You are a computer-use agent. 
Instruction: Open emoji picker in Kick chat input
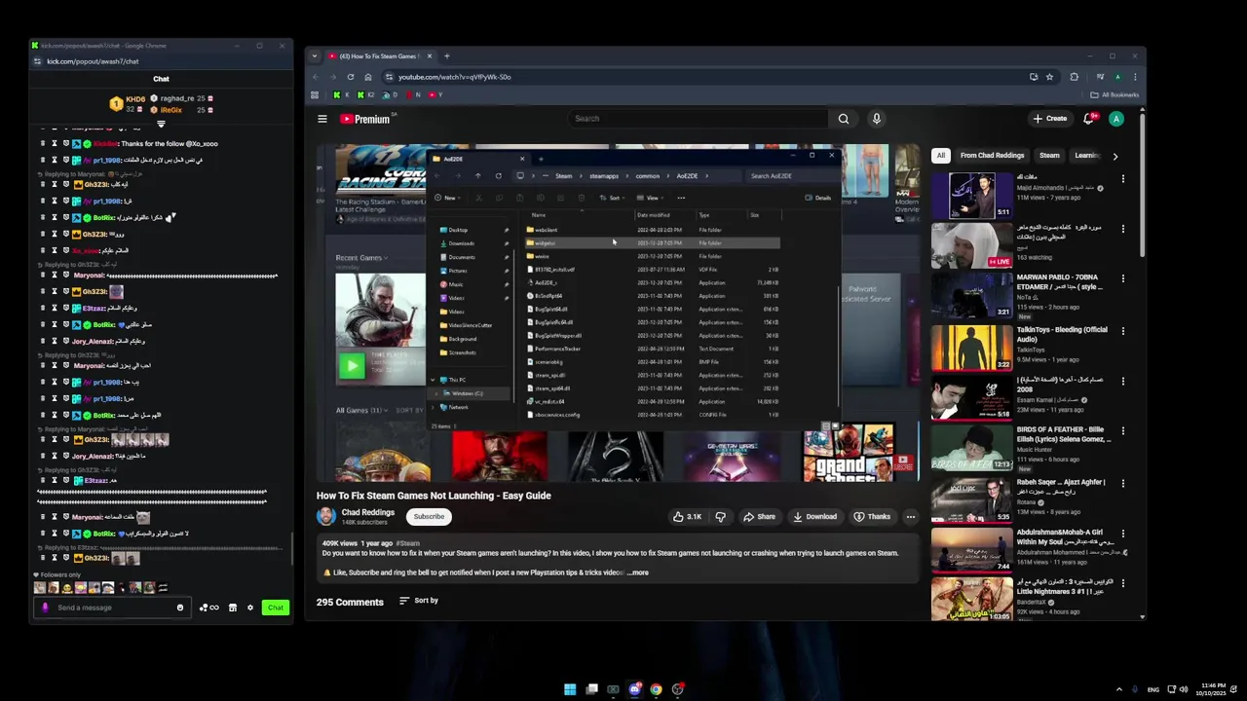[179, 608]
